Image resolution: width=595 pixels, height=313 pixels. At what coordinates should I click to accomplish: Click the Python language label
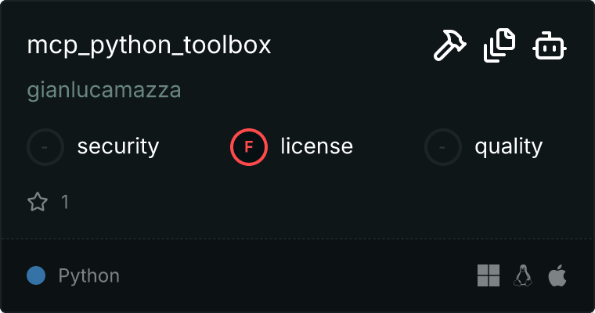click(89, 275)
